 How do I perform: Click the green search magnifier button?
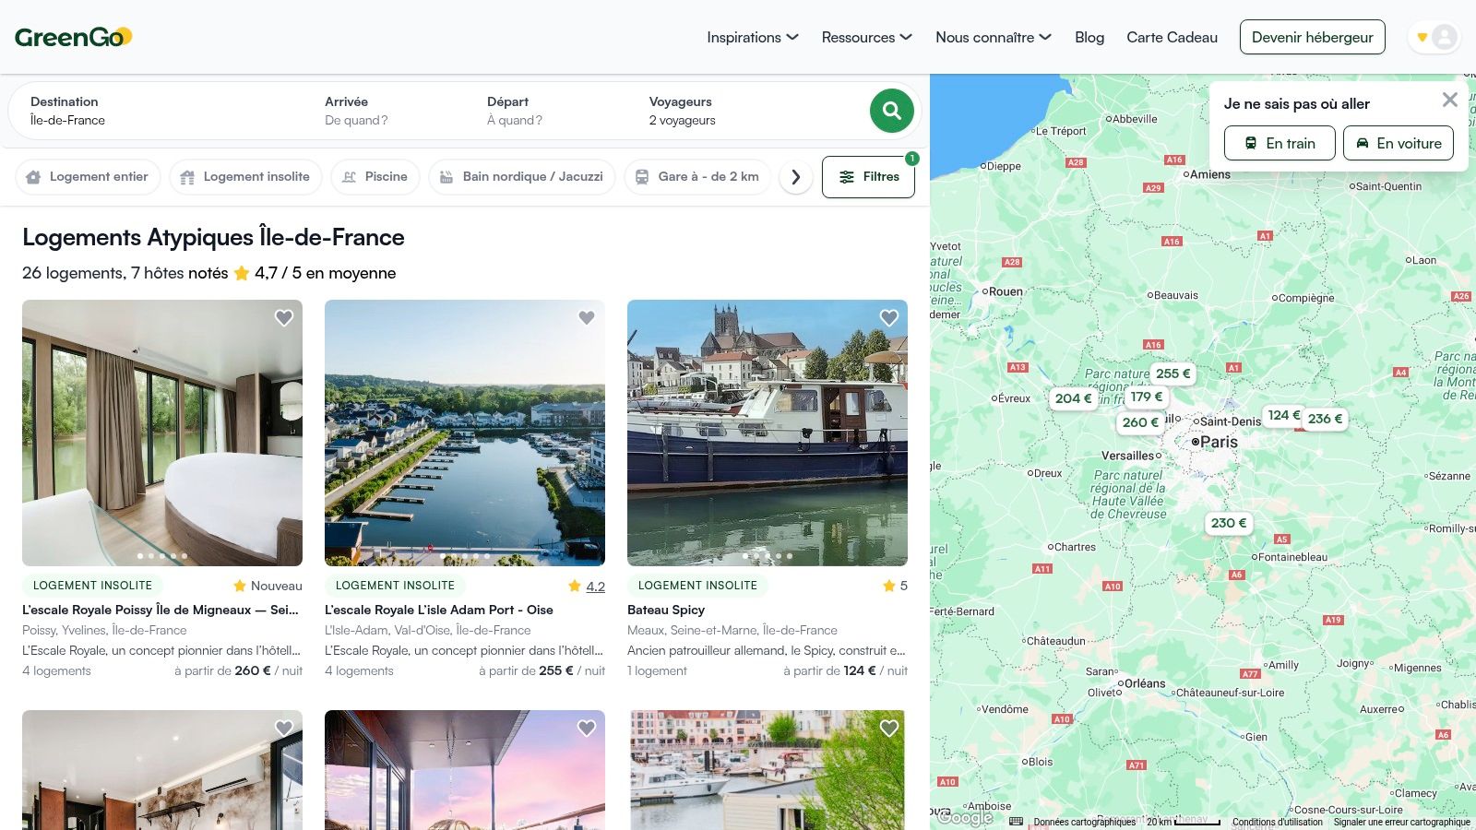pos(891,111)
